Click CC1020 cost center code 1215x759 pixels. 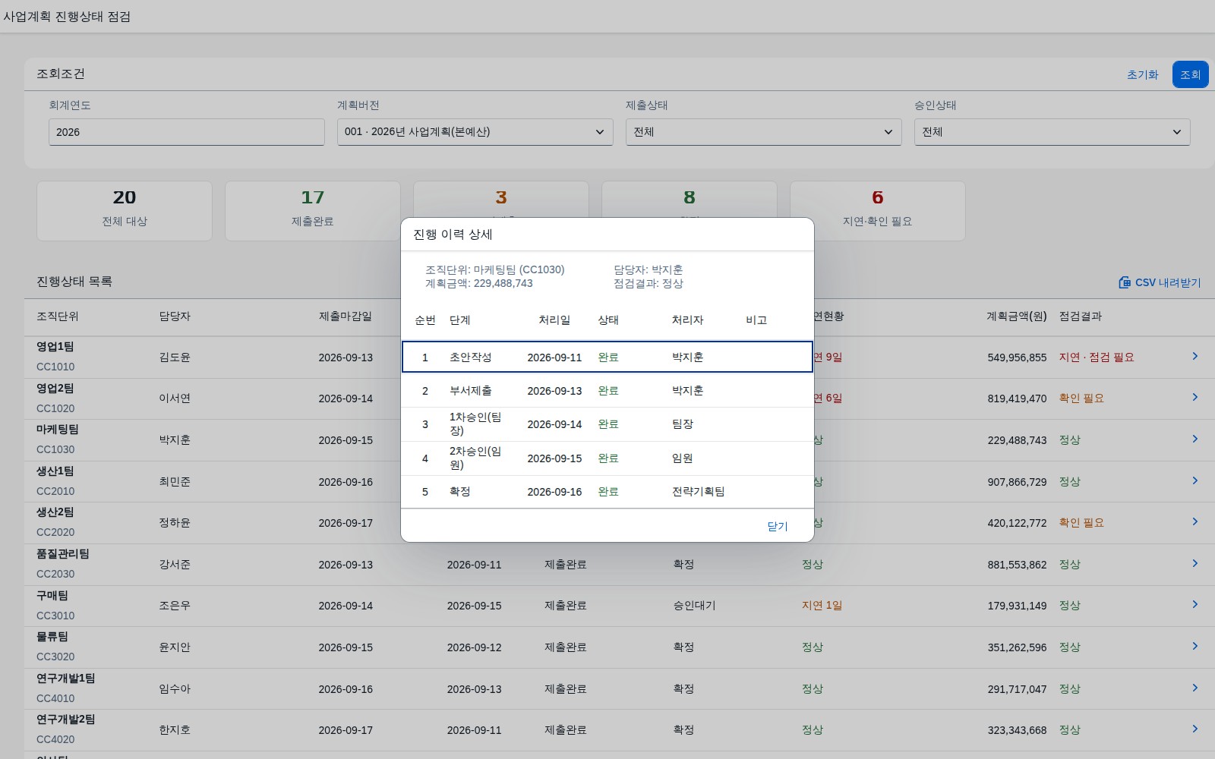tap(55, 408)
